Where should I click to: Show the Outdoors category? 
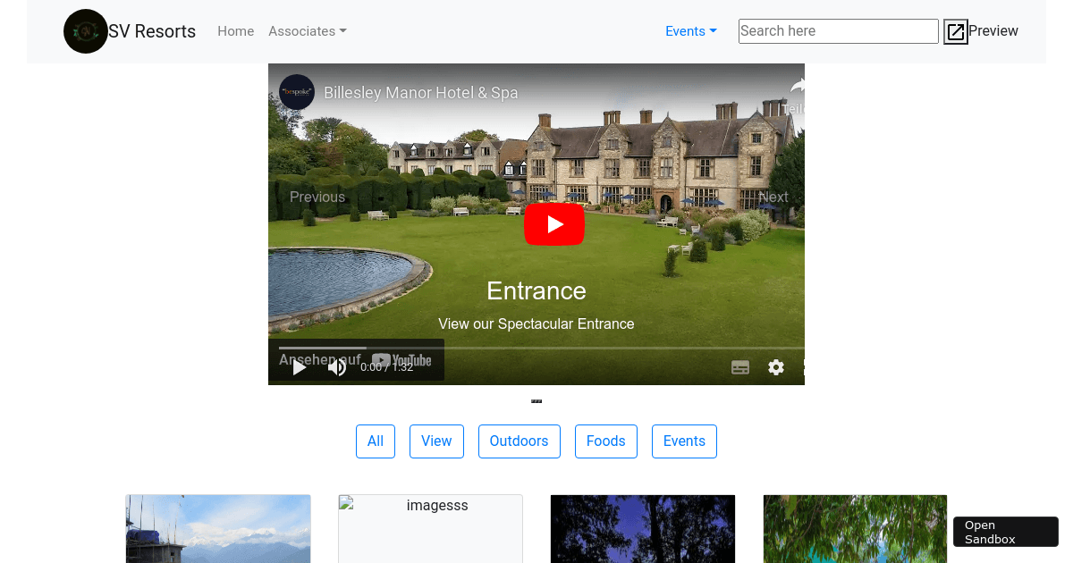point(519,441)
